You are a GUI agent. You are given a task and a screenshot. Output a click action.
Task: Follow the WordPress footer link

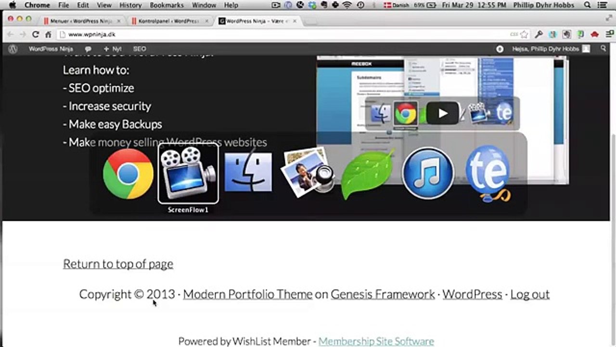pos(472,294)
